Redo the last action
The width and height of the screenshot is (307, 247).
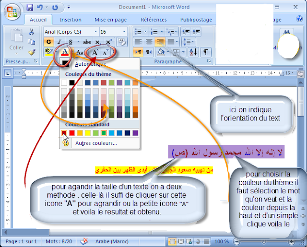55,8
